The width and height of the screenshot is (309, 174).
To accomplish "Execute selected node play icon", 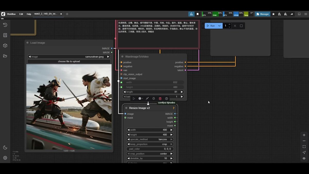I will [x=134, y=98].
